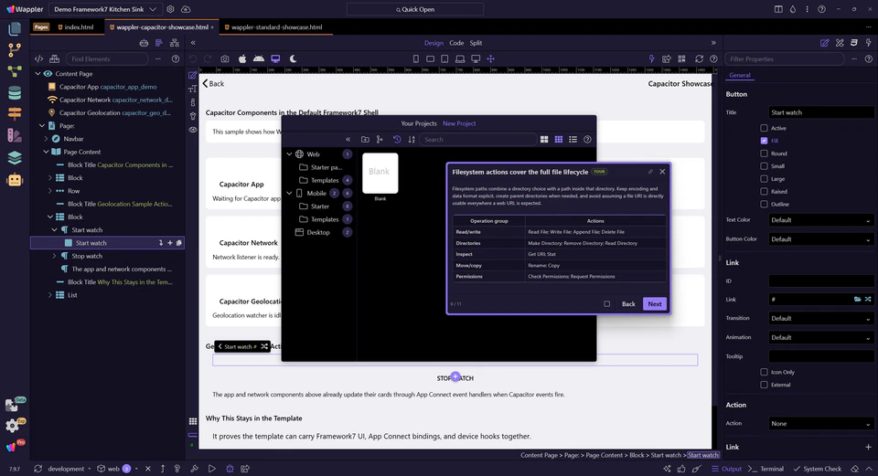Viewport: 878px width, 476px height.
Task: Switch to wappler-standard-showcase.html tab
Action: pos(273,26)
